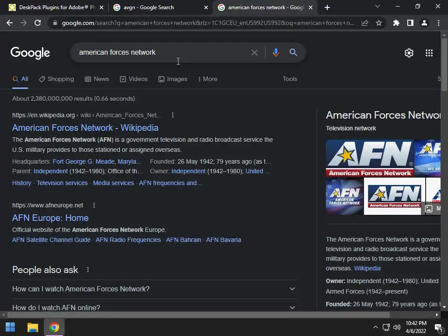Open AFN Radio Frequencies link
The image size is (448, 336).
click(x=128, y=240)
